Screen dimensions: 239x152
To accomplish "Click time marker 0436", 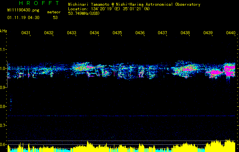I will pos(140,33).
